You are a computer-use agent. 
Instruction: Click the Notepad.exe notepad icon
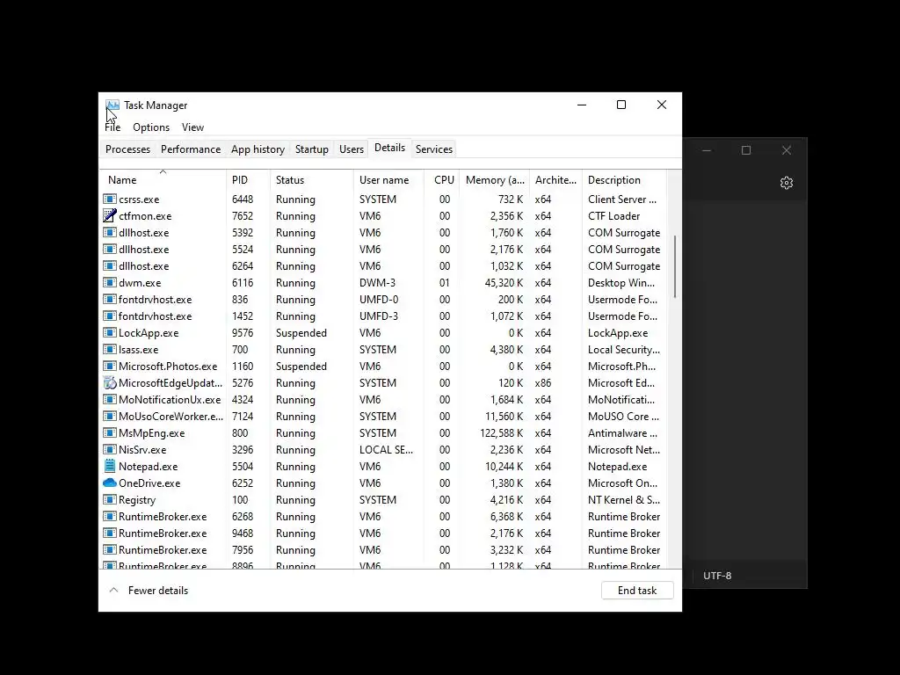[110, 466]
